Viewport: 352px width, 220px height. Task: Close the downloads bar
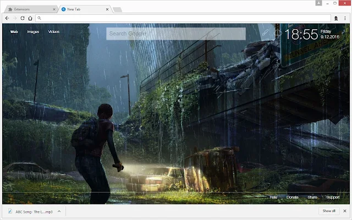point(345,211)
